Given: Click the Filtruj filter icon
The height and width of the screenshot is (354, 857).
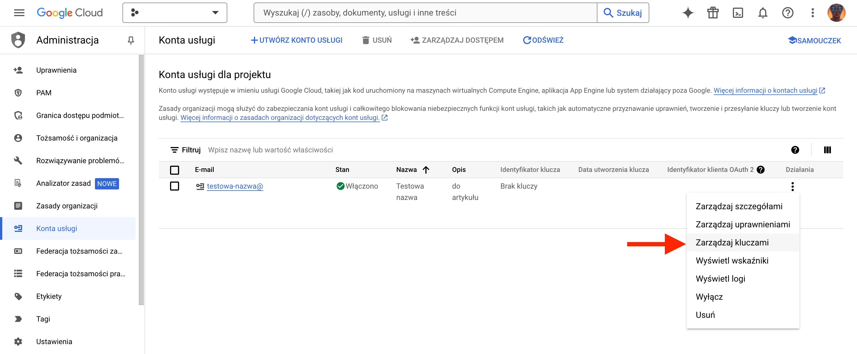Looking at the screenshot, I should coord(174,150).
